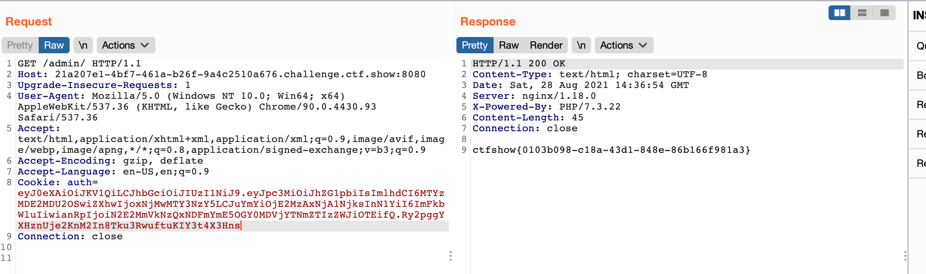Open the Response Actions dropdown
The width and height of the screenshot is (926, 274).
pos(624,45)
